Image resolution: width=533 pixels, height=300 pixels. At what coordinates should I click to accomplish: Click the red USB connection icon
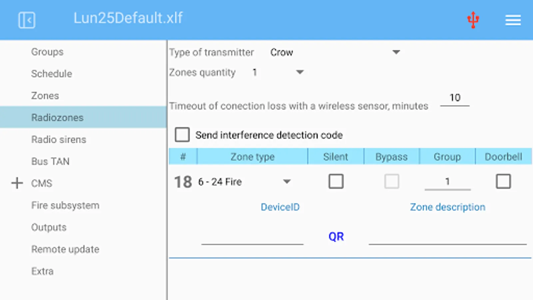(x=473, y=20)
